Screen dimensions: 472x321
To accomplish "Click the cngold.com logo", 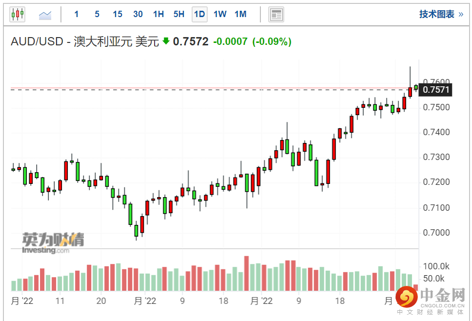I will tap(429, 299).
